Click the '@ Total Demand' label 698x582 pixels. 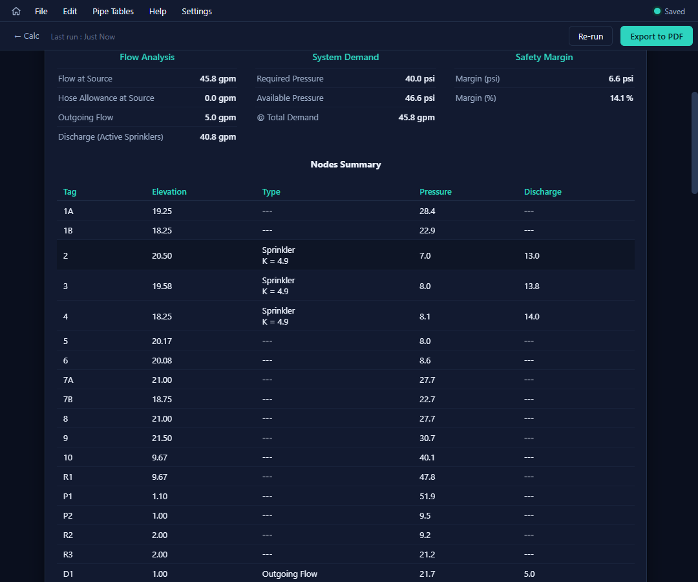pos(288,118)
